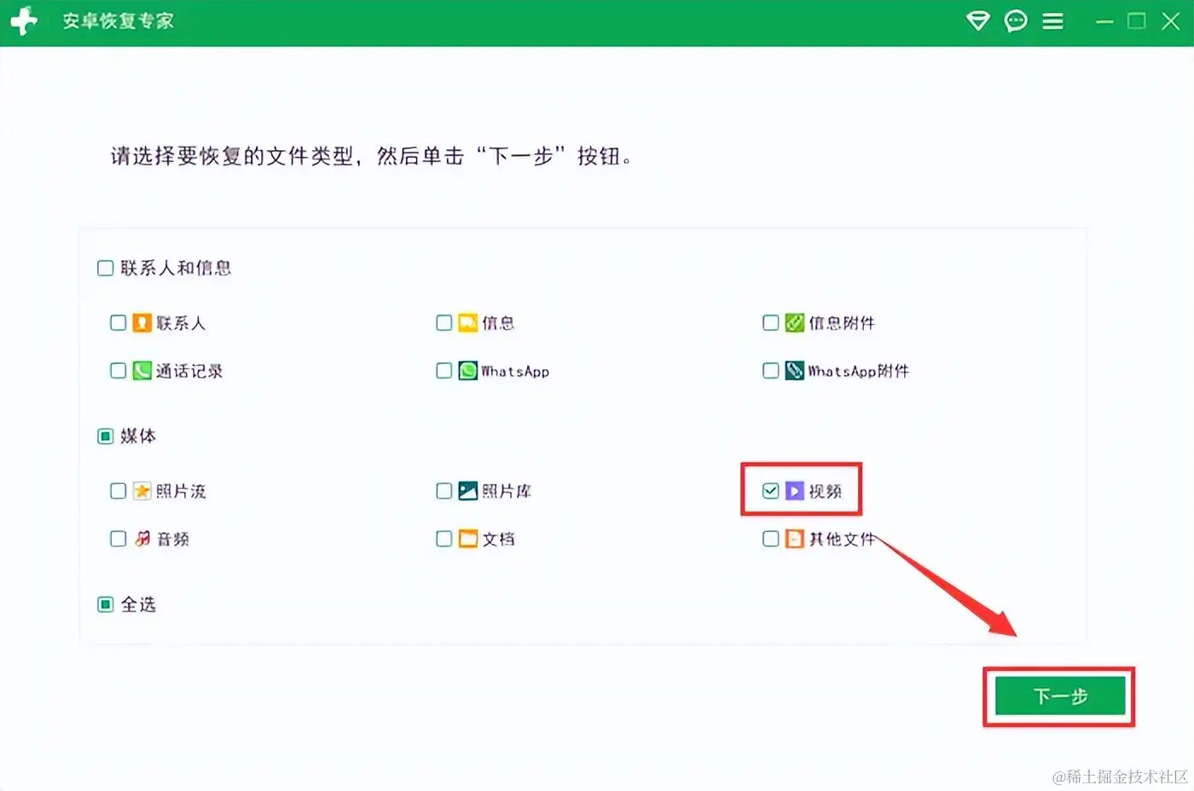Click the purple 视频 play icon

tap(794, 491)
